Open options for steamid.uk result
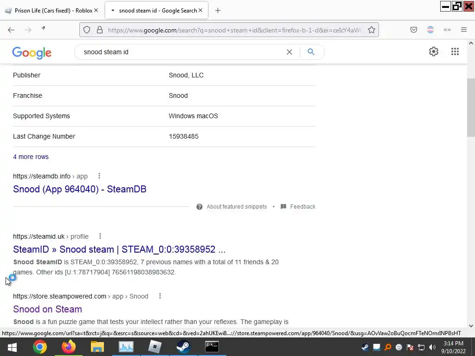 coord(100,236)
